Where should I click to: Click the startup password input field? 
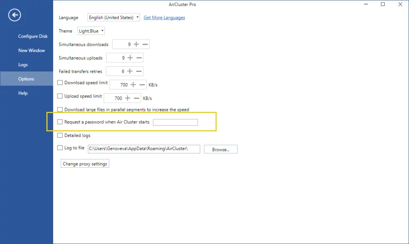pos(175,122)
